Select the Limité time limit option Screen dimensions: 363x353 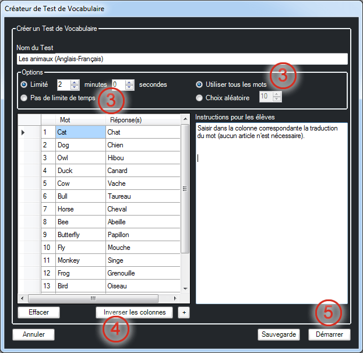tap(24, 84)
